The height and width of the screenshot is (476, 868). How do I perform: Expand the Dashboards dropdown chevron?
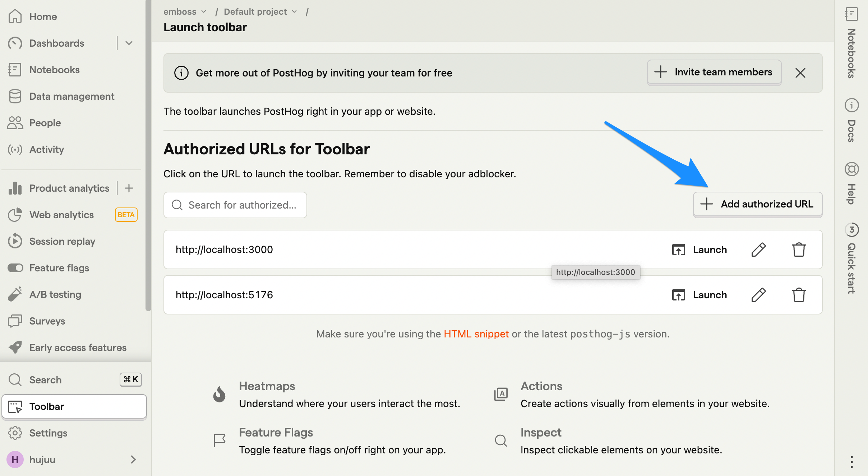[x=129, y=43]
